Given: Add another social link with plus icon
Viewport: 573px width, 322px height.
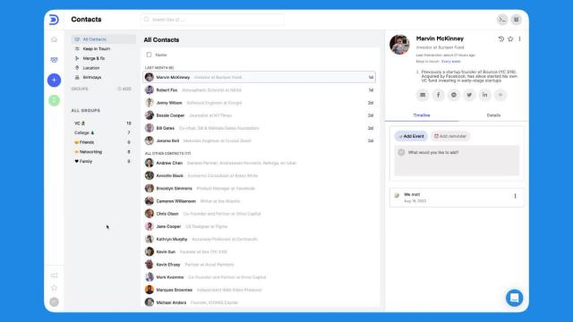Looking at the screenshot, I should coord(500,95).
